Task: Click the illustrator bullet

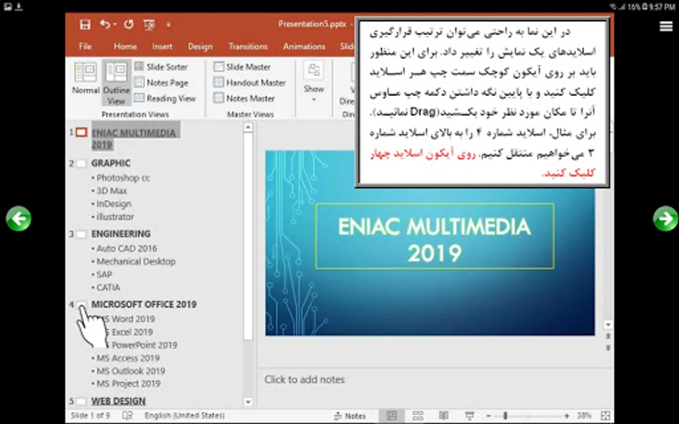Action: point(115,217)
